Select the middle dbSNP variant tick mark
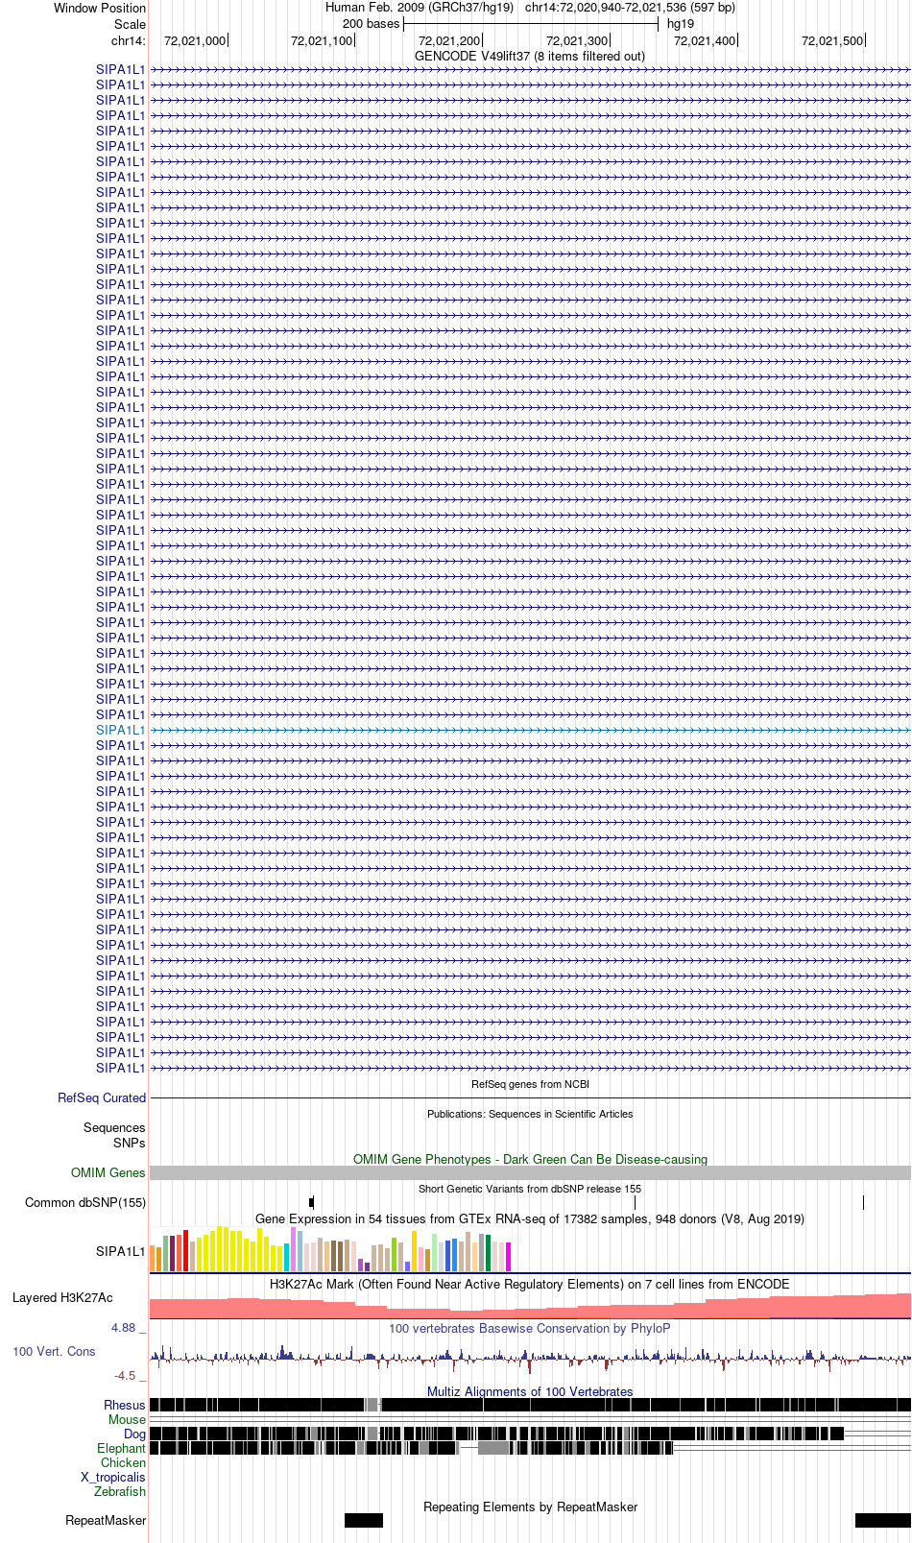The width and height of the screenshot is (912, 1543). [635, 1202]
